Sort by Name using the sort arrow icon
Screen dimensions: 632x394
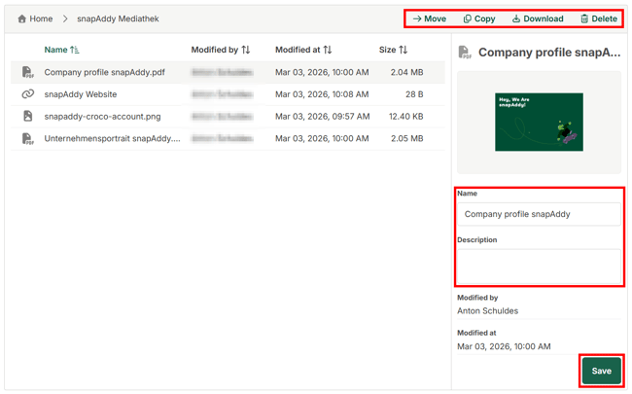(x=75, y=50)
